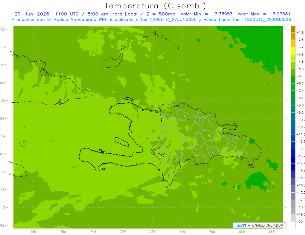305x235 pixels.
Task: Pick the light green swatch between -4.6 and -5.3
Action: [293, 65]
